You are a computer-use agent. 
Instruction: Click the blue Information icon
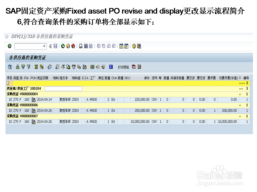point(111,67)
